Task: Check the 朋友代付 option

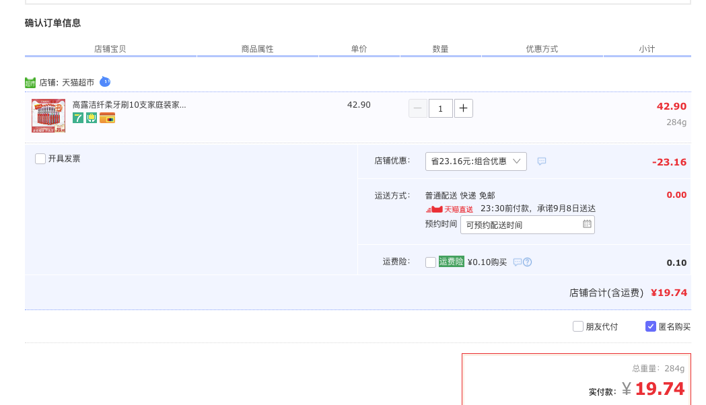Action: [x=577, y=327]
